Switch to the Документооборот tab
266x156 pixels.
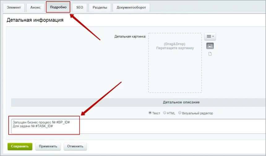tap(131, 7)
